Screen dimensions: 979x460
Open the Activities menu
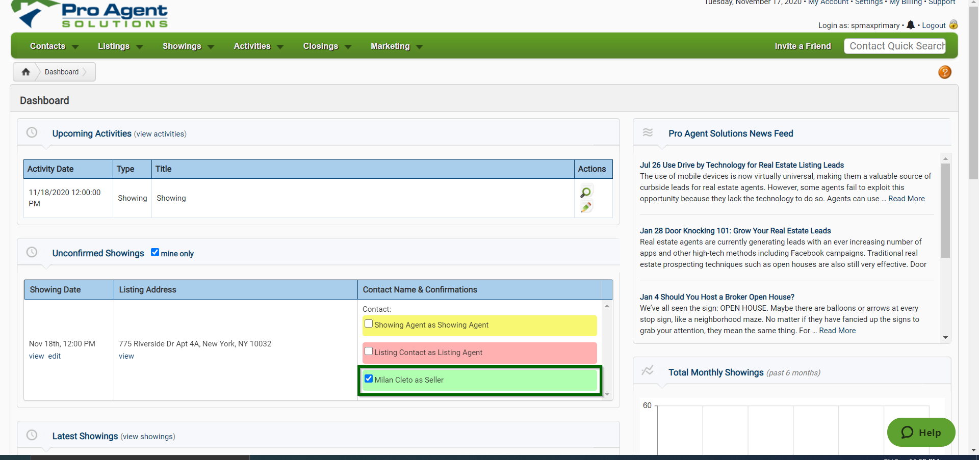coord(252,46)
